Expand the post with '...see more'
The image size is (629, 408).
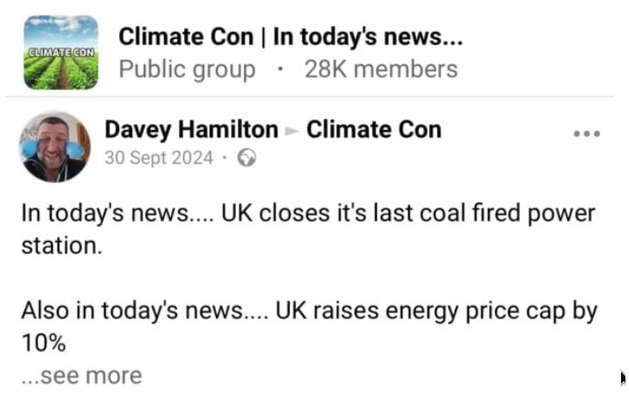click(x=81, y=375)
